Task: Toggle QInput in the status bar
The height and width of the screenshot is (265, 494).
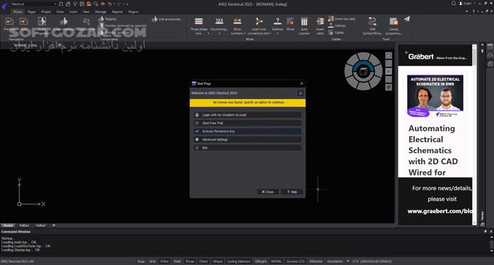Action: click(217, 261)
